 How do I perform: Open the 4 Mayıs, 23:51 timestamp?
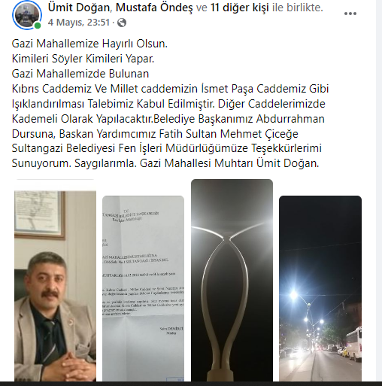point(79,23)
